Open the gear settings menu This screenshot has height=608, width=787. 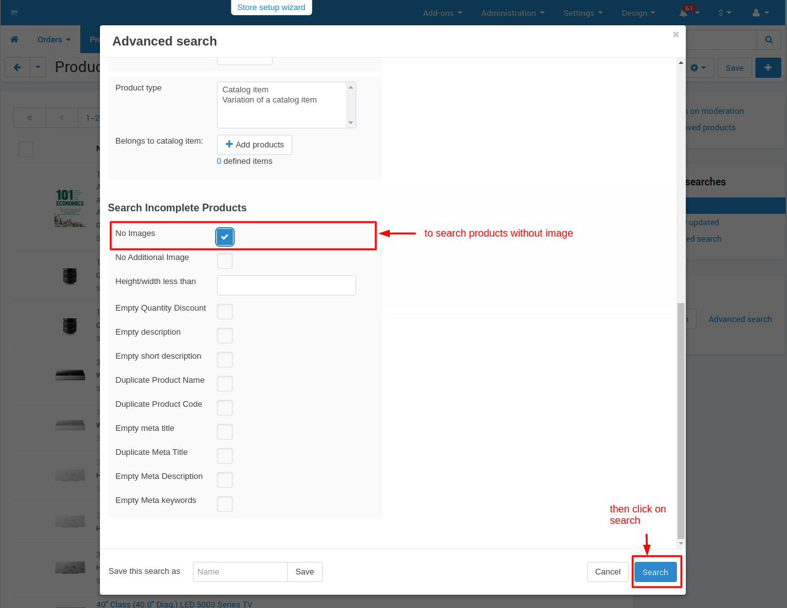click(698, 68)
